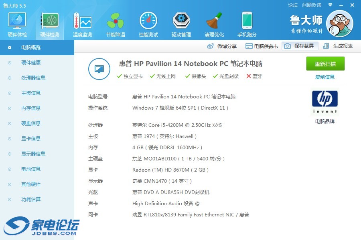
Task: Click the camera icon for 保存截屏
Action: coord(287,46)
